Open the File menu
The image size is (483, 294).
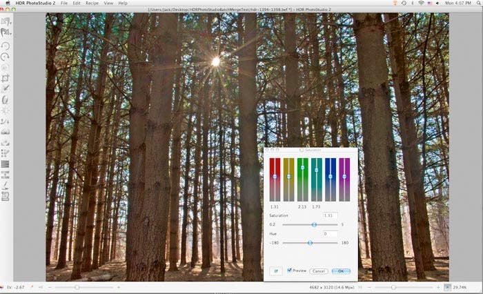63,3
